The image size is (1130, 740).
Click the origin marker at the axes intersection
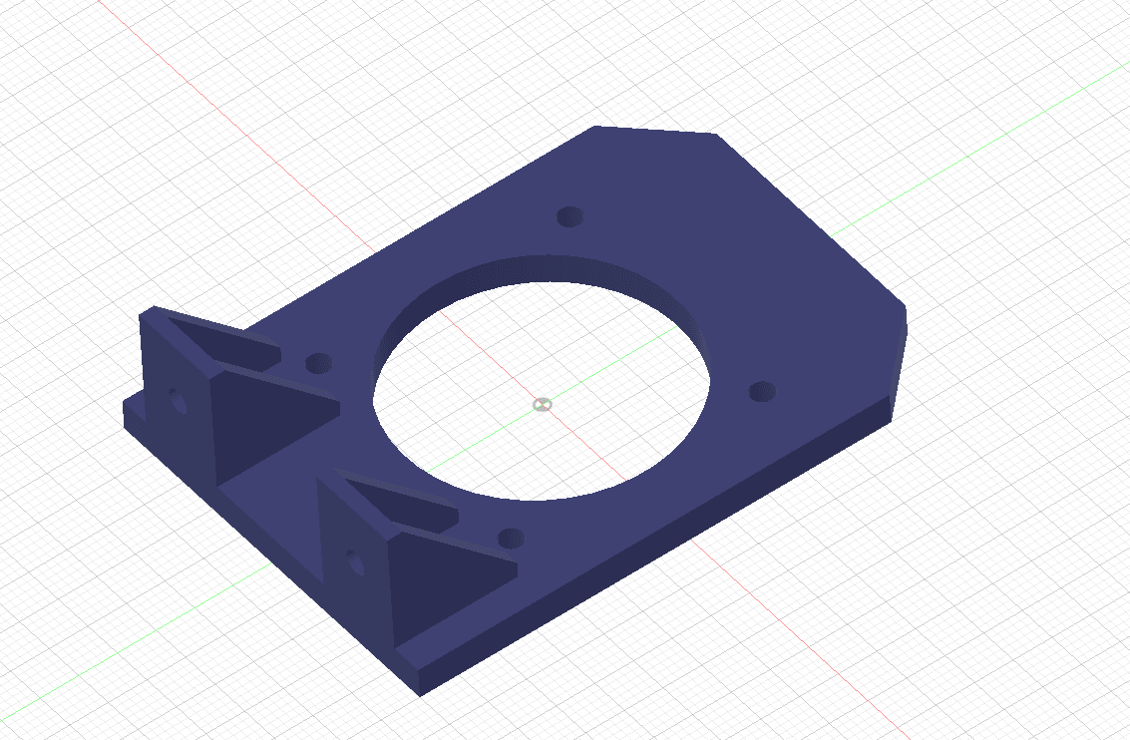(543, 405)
